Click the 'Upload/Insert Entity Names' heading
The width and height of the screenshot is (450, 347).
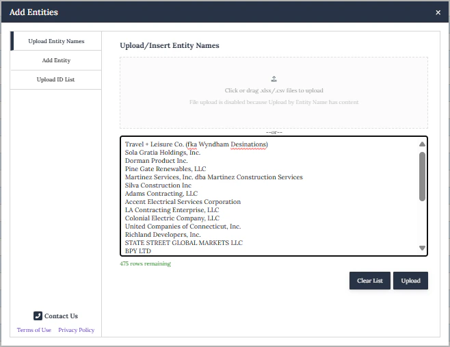click(x=170, y=45)
